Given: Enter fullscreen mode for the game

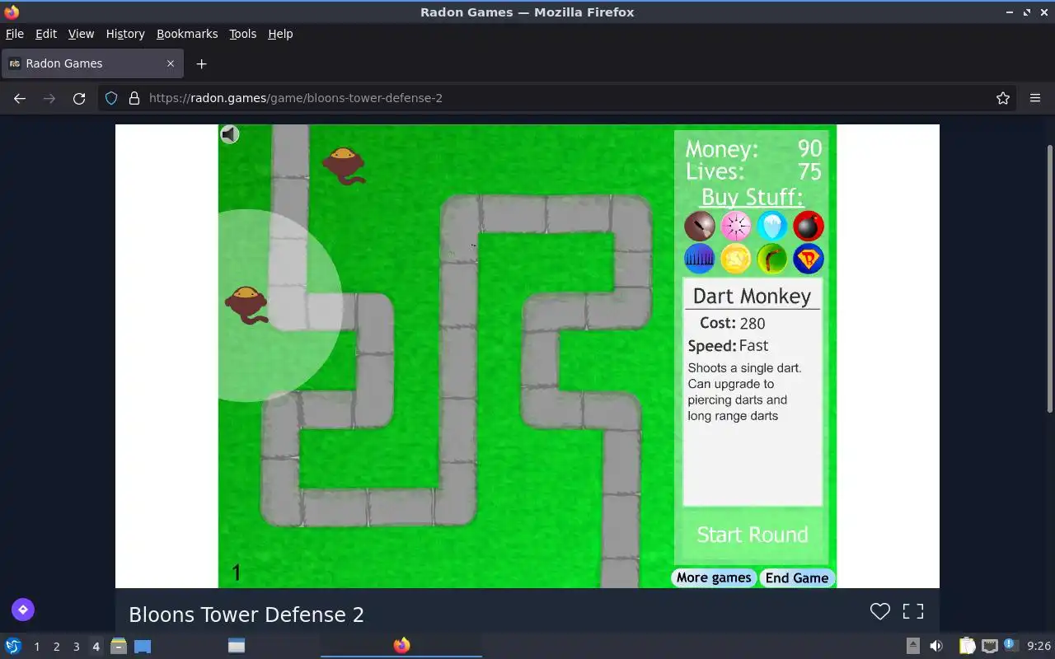Looking at the screenshot, I should click(x=913, y=611).
